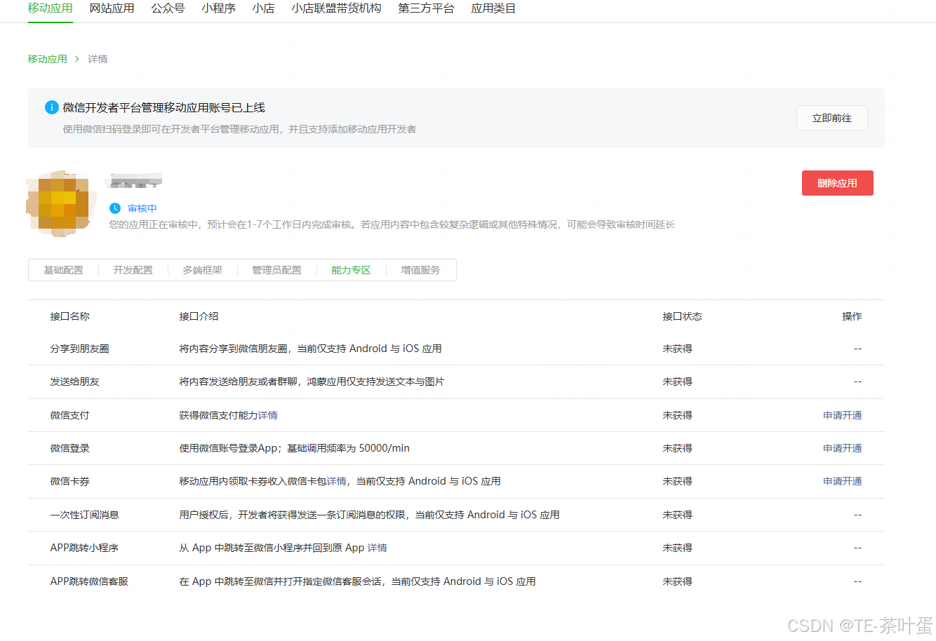The height and width of the screenshot is (641, 936).
Task: Click the 立即前往 button
Action: point(832,118)
